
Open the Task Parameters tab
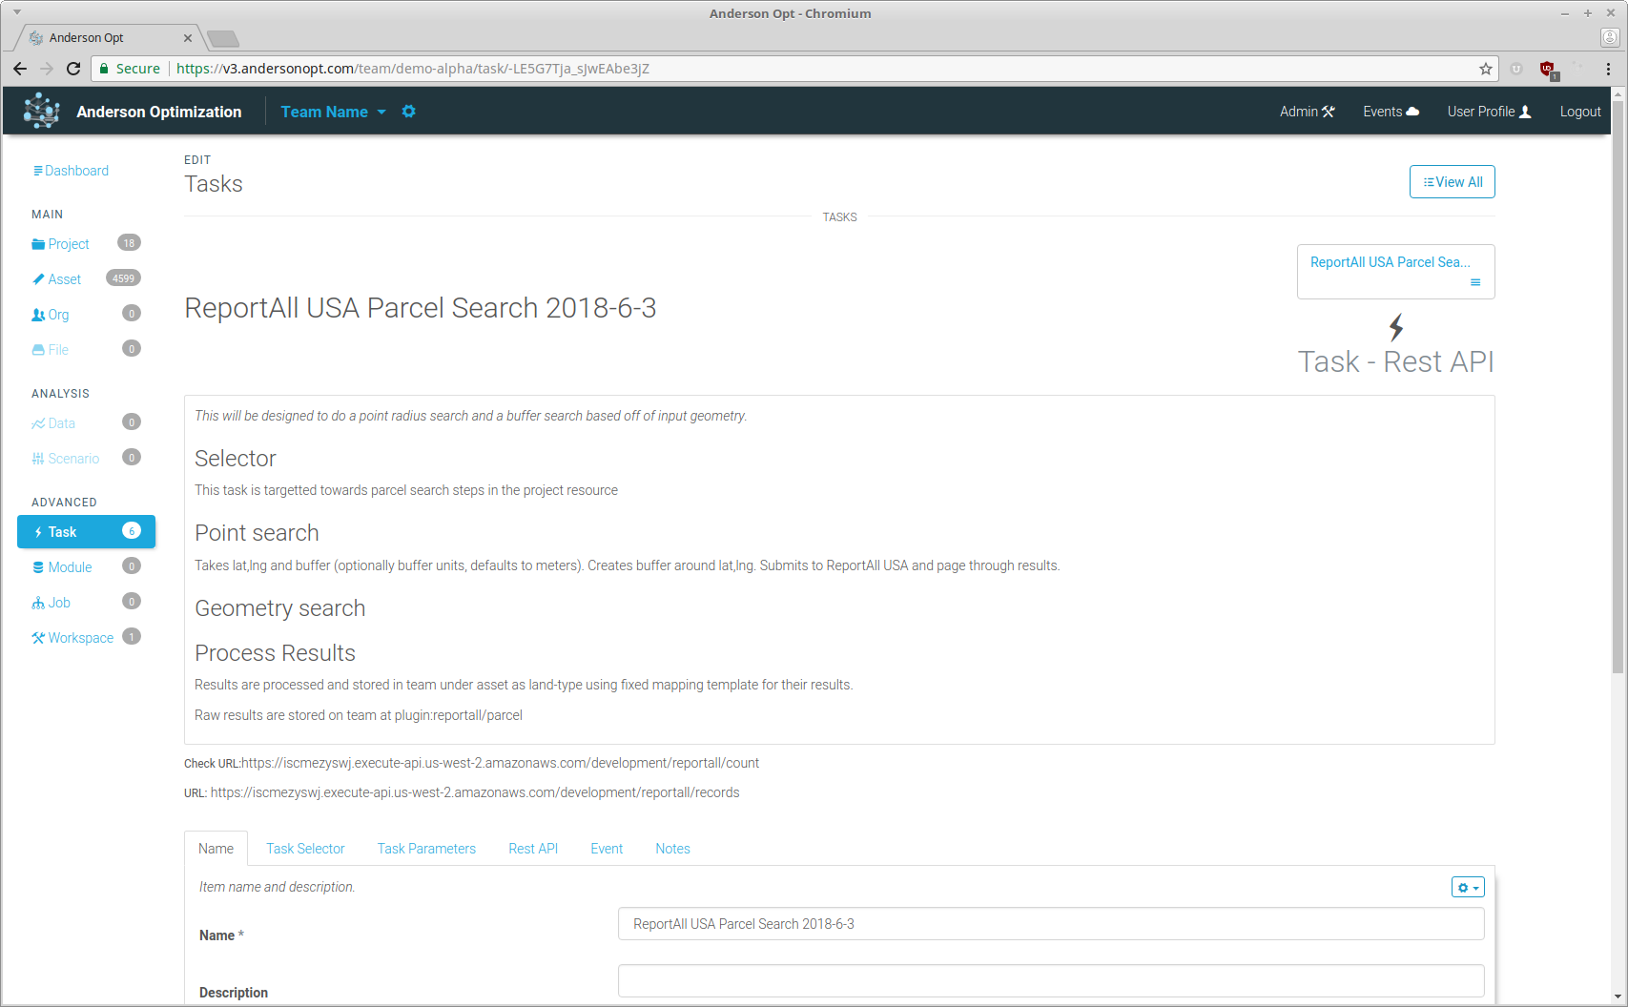tap(426, 849)
